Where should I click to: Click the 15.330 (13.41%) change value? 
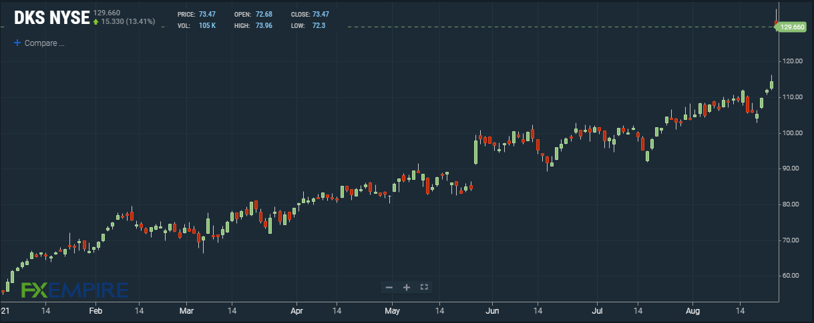[128, 21]
